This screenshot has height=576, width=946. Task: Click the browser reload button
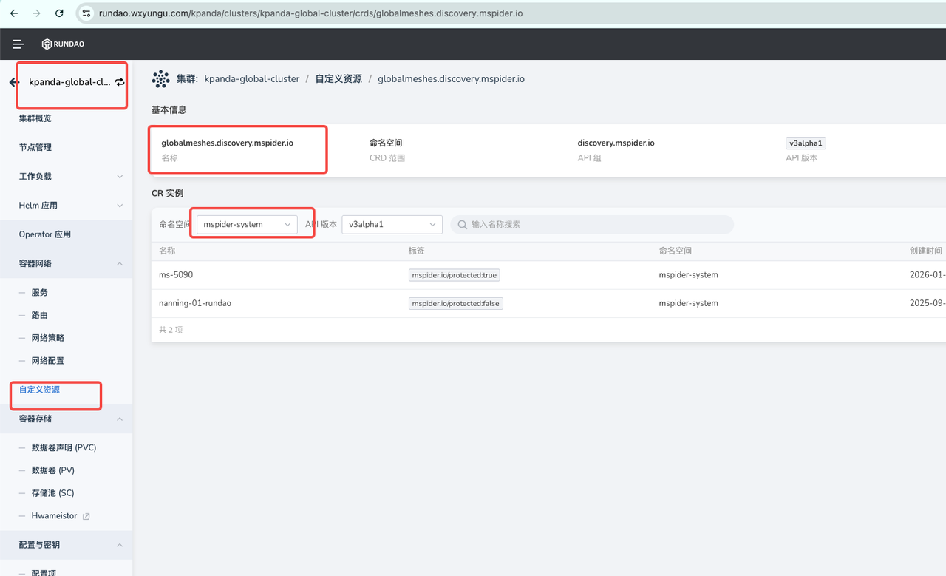point(59,13)
